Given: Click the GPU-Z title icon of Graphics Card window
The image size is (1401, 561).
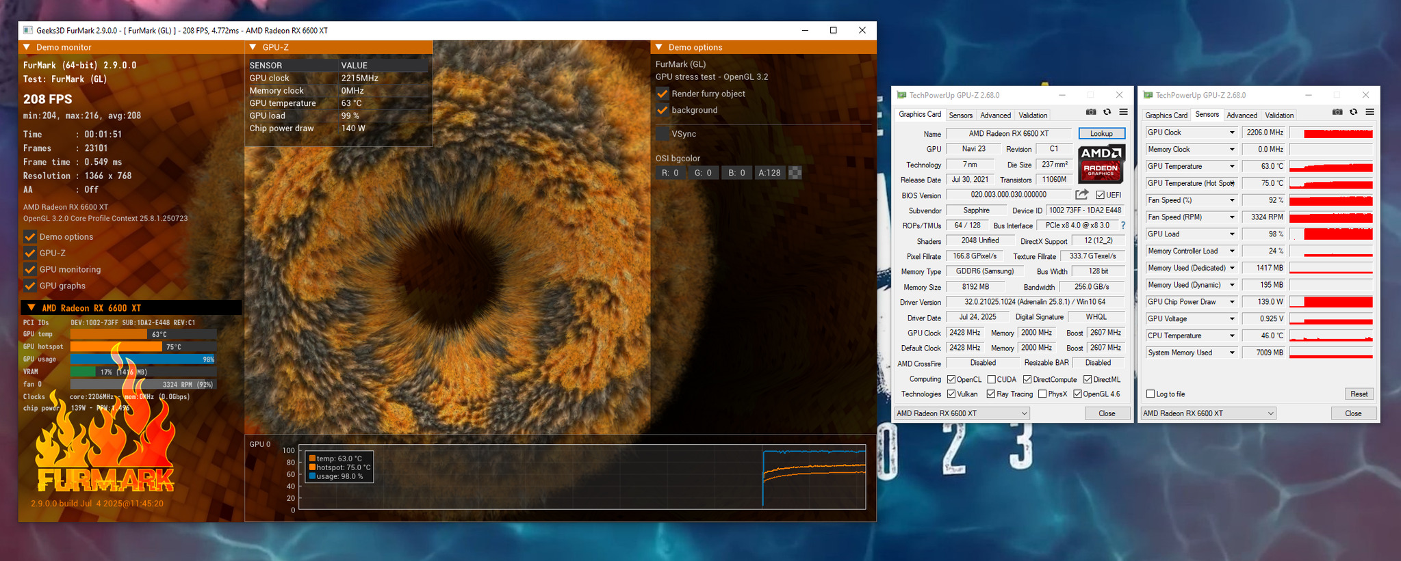Looking at the screenshot, I should tap(902, 95).
